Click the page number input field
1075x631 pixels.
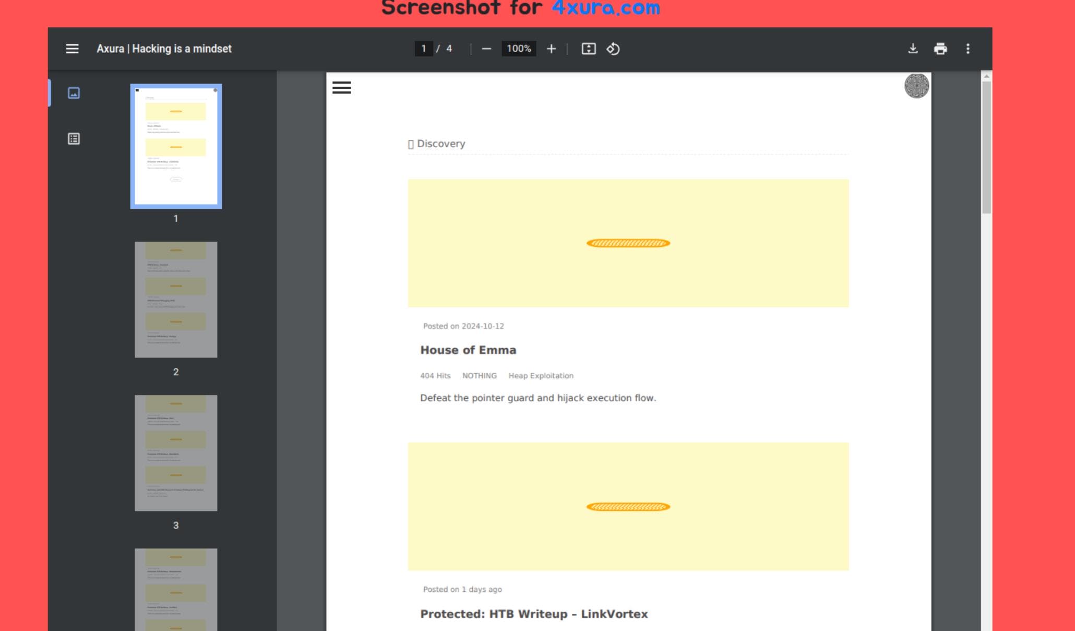(423, 49)
